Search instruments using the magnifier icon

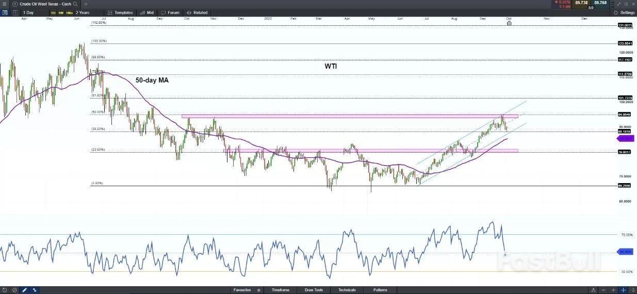point(75,4)
